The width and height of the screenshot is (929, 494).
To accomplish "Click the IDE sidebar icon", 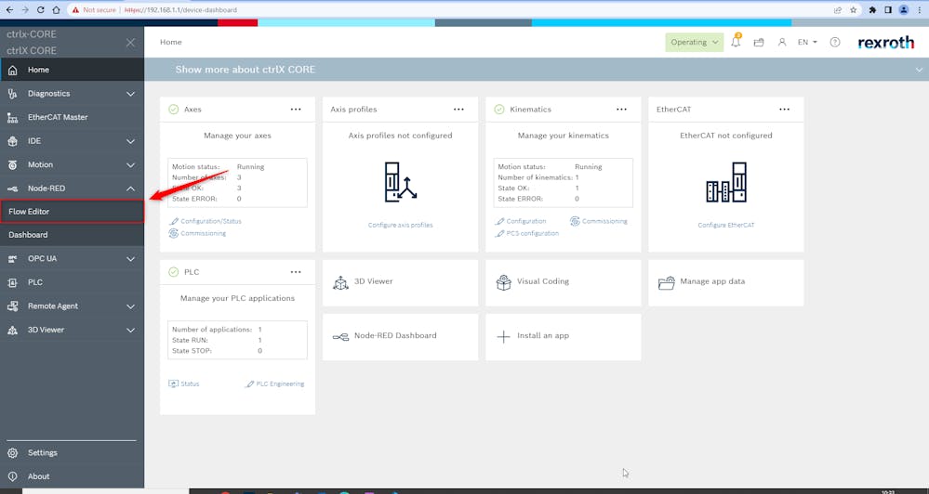I will [x=12, y=141].
